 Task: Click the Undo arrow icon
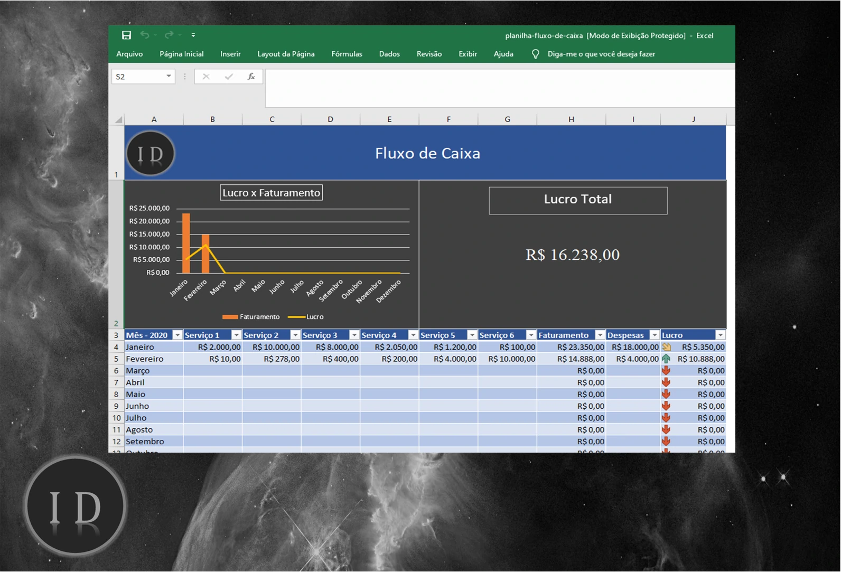144,35
